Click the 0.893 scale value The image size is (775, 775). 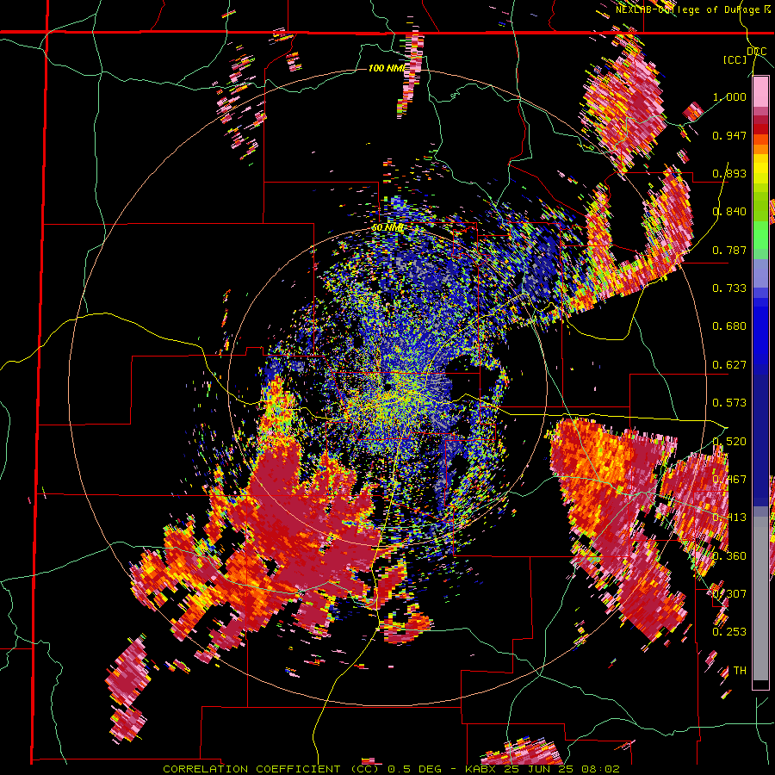click(729, 173)
